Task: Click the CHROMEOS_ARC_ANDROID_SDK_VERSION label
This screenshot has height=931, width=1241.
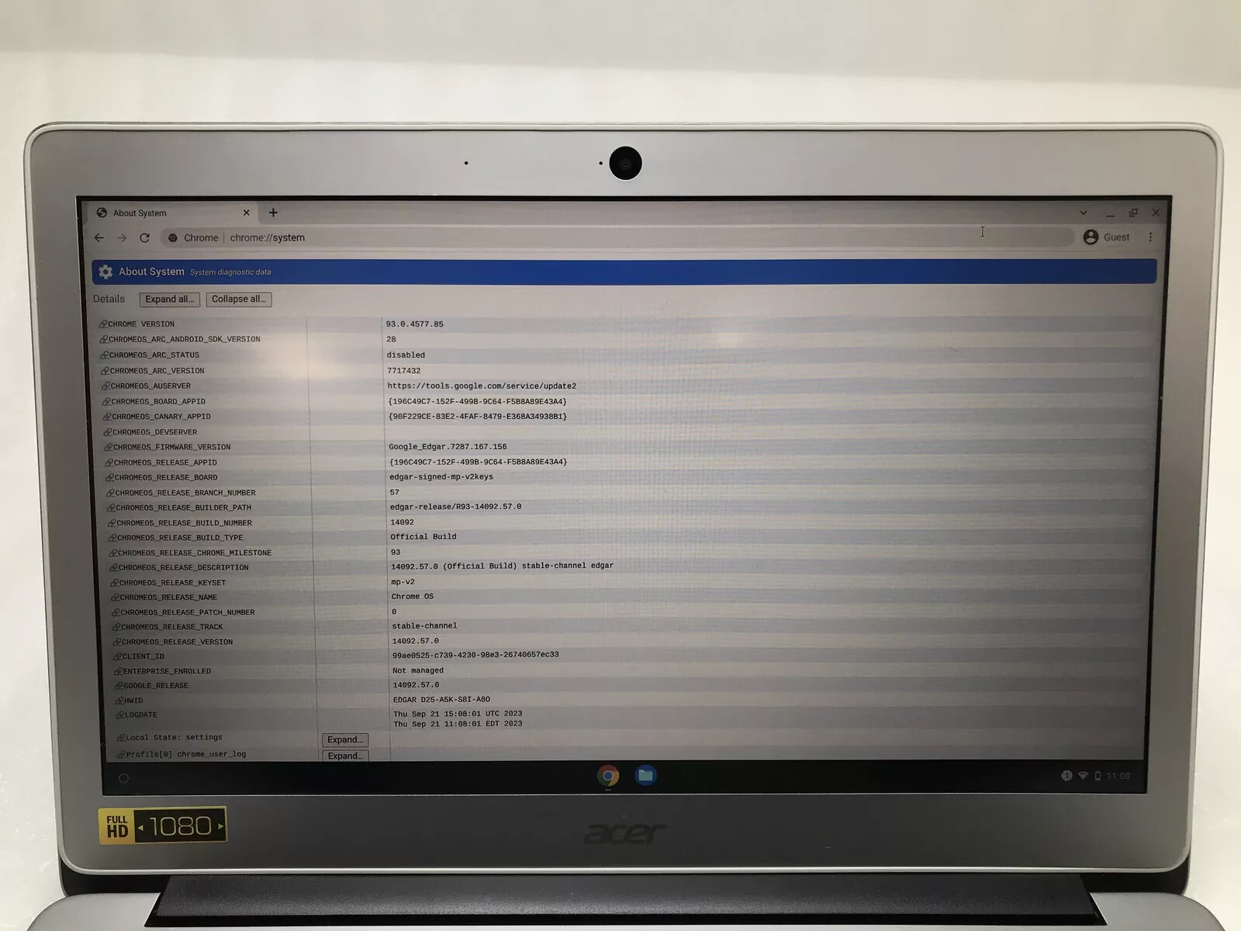Action: point(185,339)
